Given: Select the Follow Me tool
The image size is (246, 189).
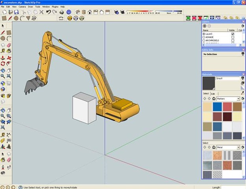Looking at the screenshot, I should click(9, 64).
